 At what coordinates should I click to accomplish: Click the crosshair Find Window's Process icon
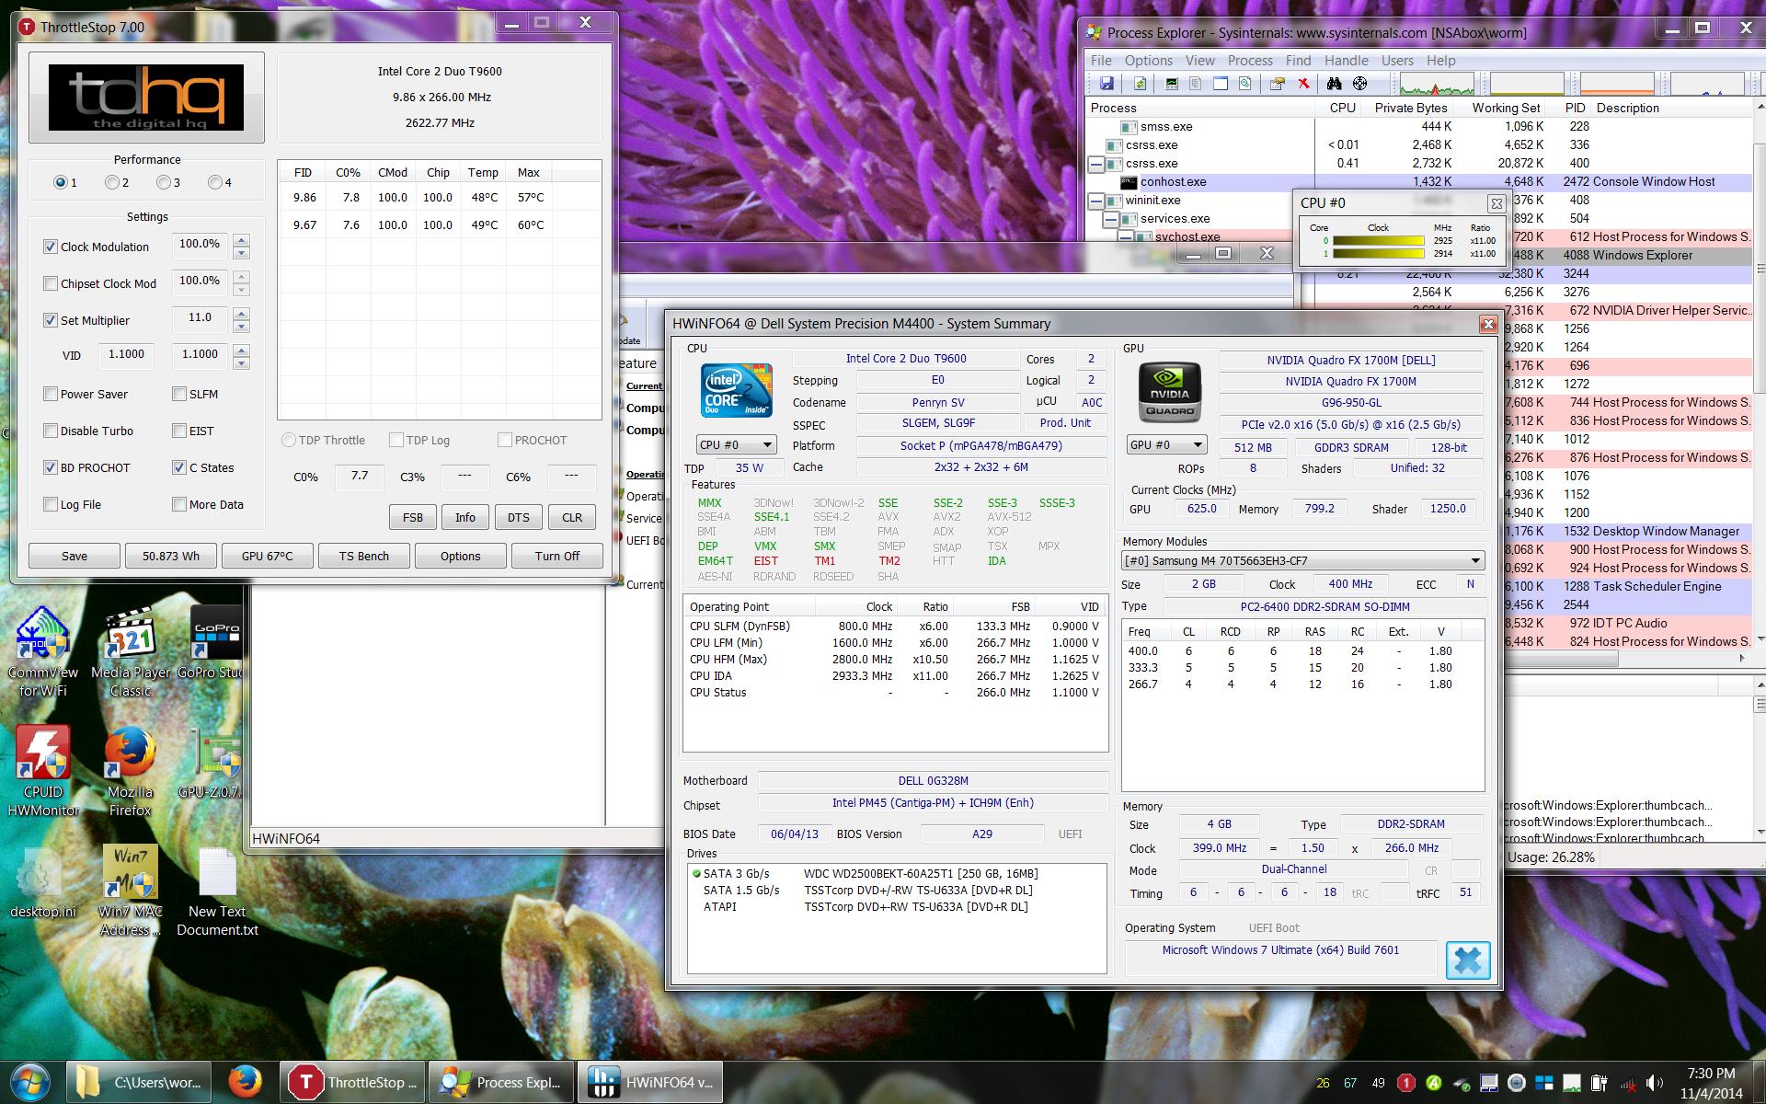pyautogui.click(x=1359, y=84)
